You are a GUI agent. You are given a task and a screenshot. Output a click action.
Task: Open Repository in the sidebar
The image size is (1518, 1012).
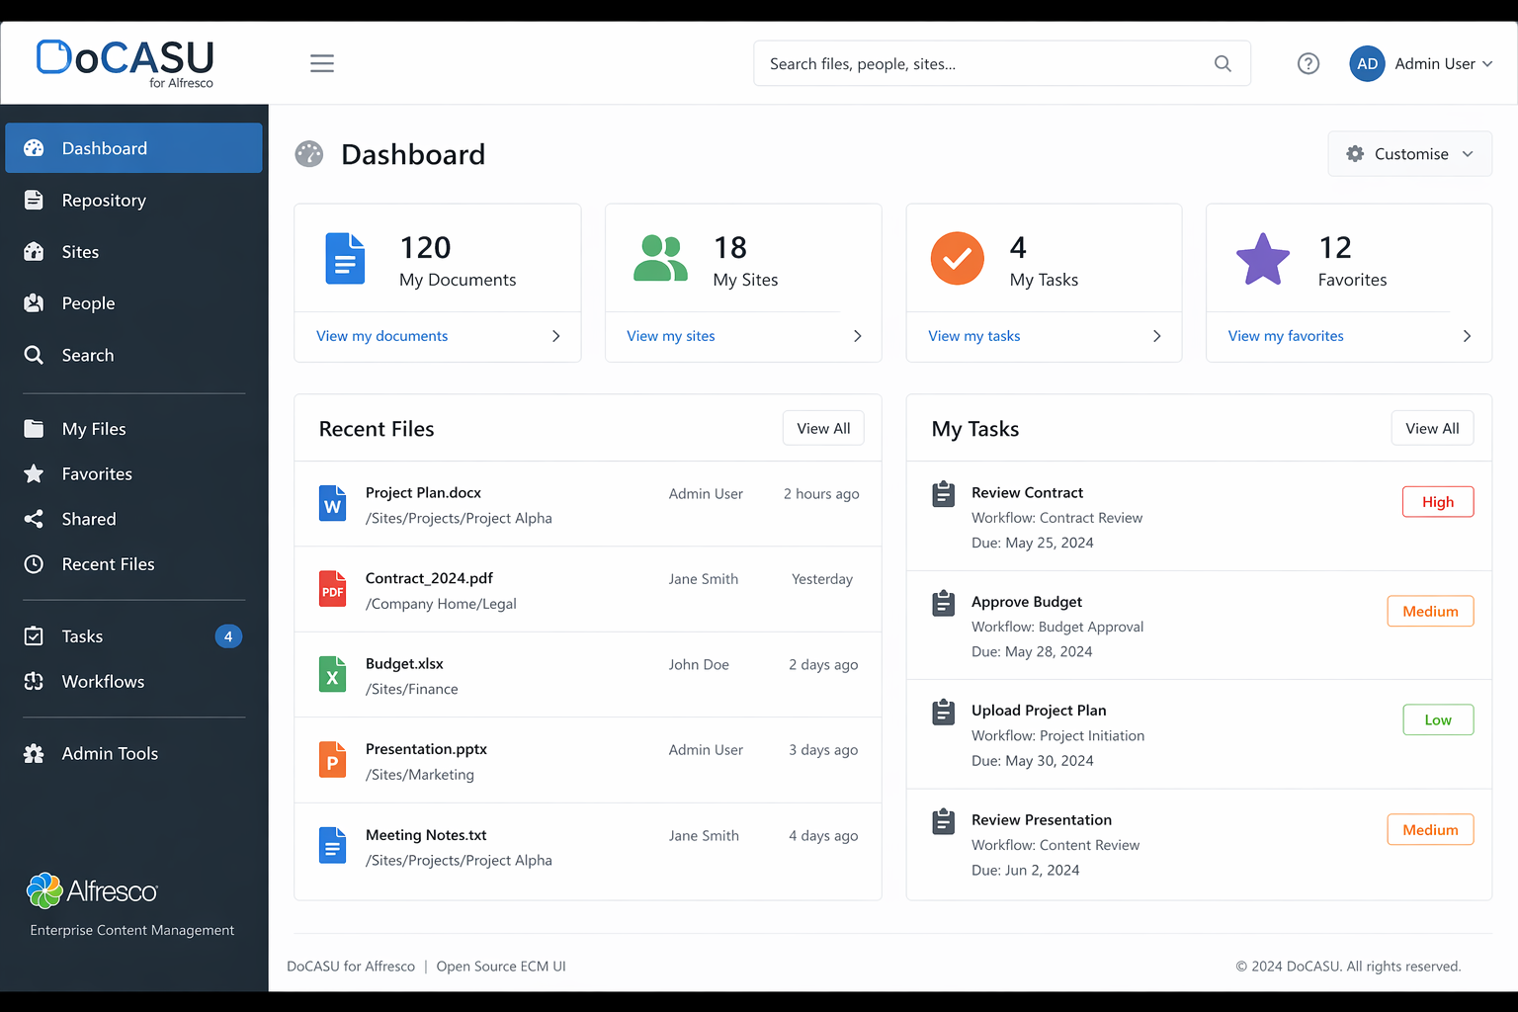[104, 201]
